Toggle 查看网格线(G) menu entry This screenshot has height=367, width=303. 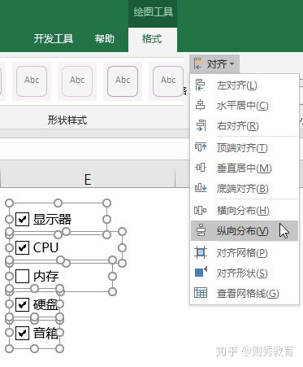pyautogui.click(x=245, y=293)
